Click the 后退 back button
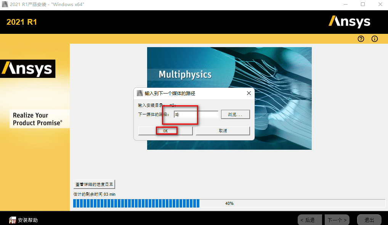388x225 pixels. pyautogui.click(x=310, y=220)
